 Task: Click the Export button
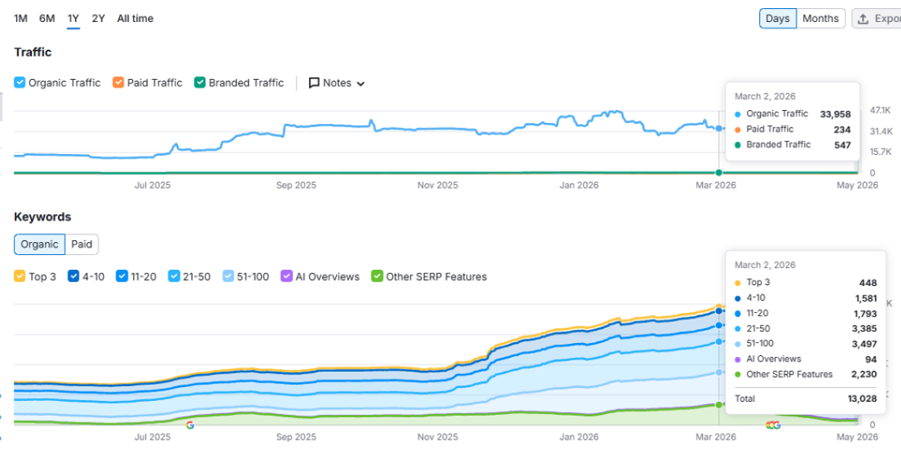(x=877, y=19)
